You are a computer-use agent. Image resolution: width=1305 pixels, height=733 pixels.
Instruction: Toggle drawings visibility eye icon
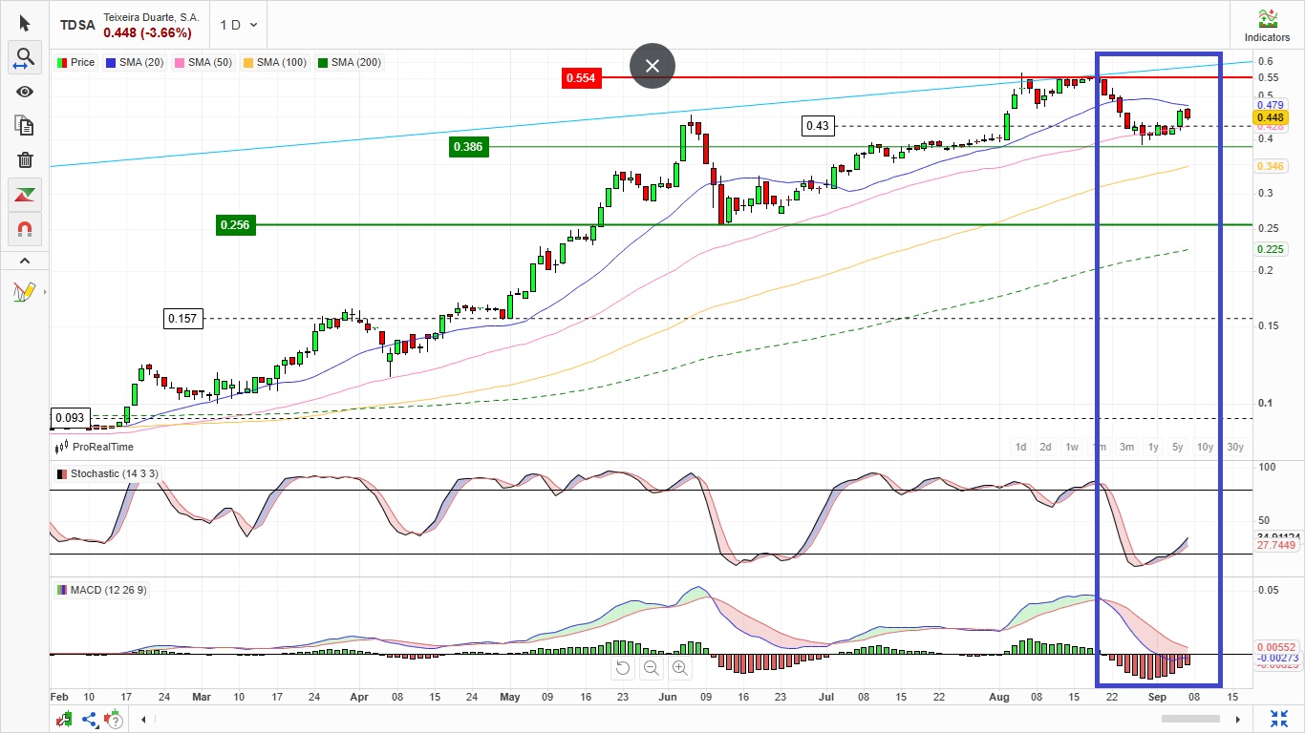25,92
